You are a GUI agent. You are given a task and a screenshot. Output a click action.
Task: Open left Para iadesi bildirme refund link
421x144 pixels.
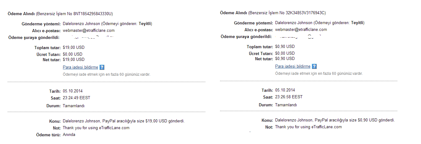[80, 67]
